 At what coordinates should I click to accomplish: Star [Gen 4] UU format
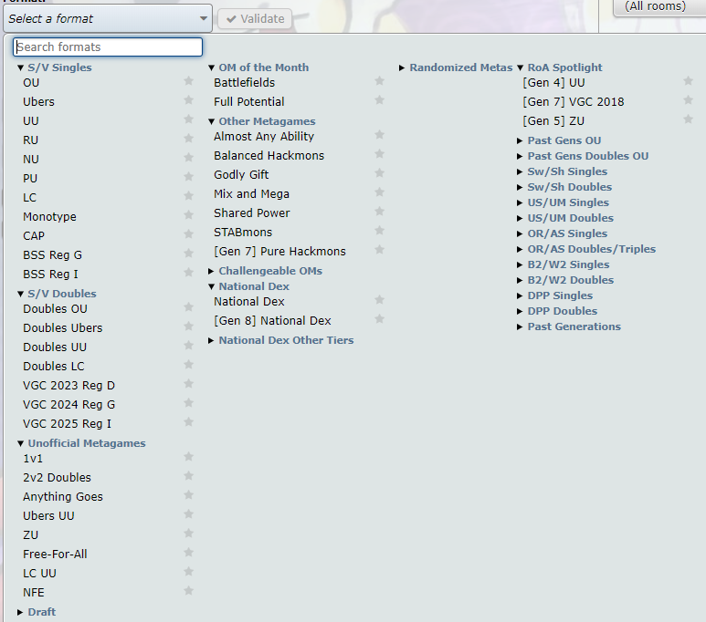(688, 81)
